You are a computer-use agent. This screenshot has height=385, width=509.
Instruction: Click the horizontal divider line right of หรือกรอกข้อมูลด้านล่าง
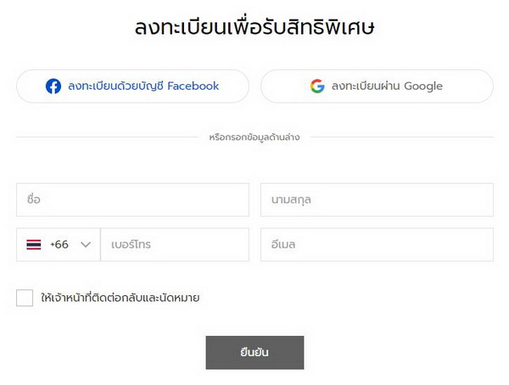click(x=402, y=137)
